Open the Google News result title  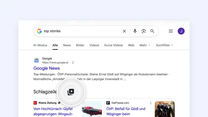point(47,68)
